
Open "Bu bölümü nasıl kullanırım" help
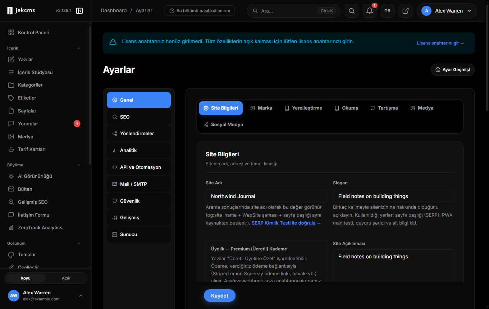pyautogui.click(x=200, y=11)
